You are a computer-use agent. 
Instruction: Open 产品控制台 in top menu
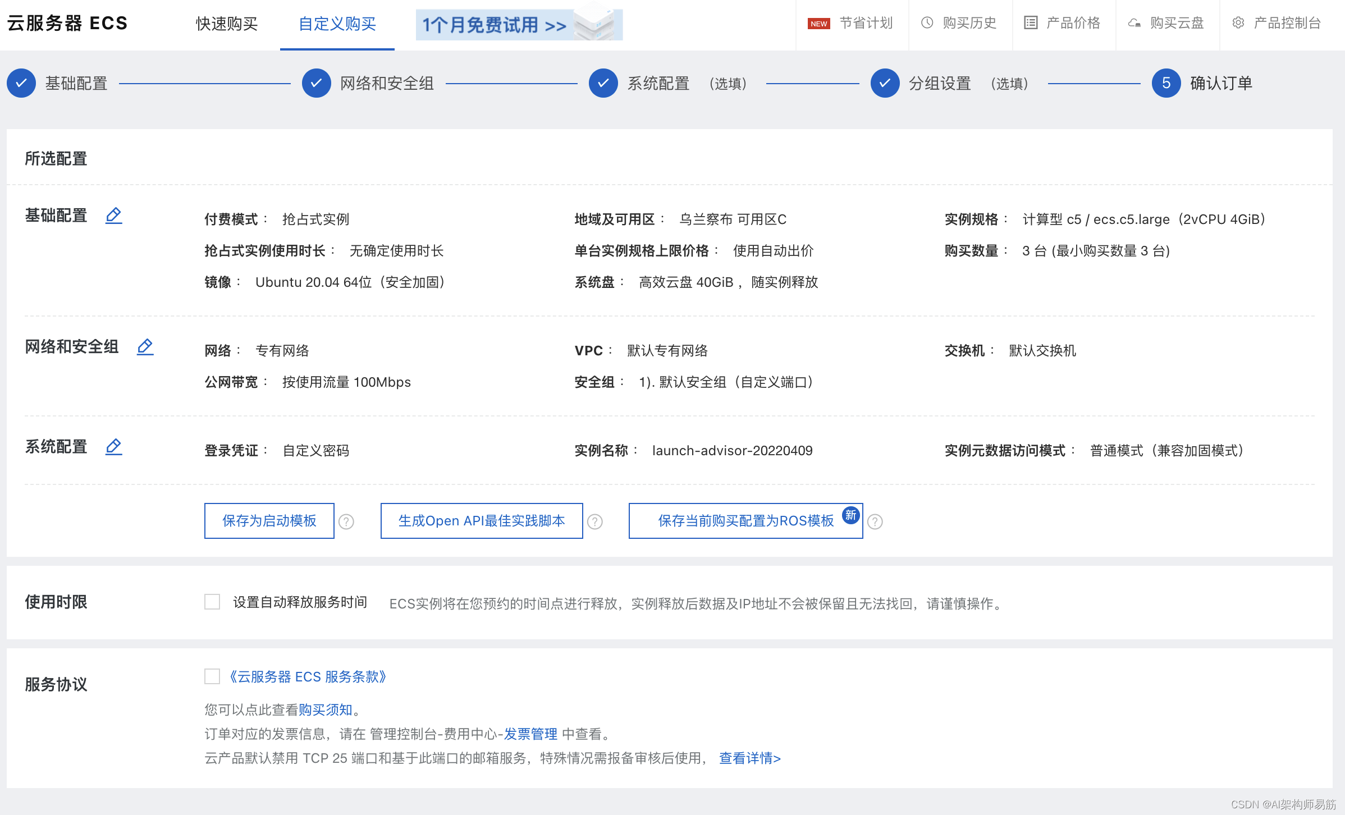pyautogui.click(x=1287, y=23)
